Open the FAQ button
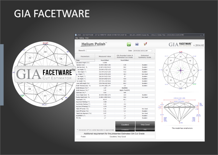The height and width of the screenshot is (155, 218). coord(145,130)
